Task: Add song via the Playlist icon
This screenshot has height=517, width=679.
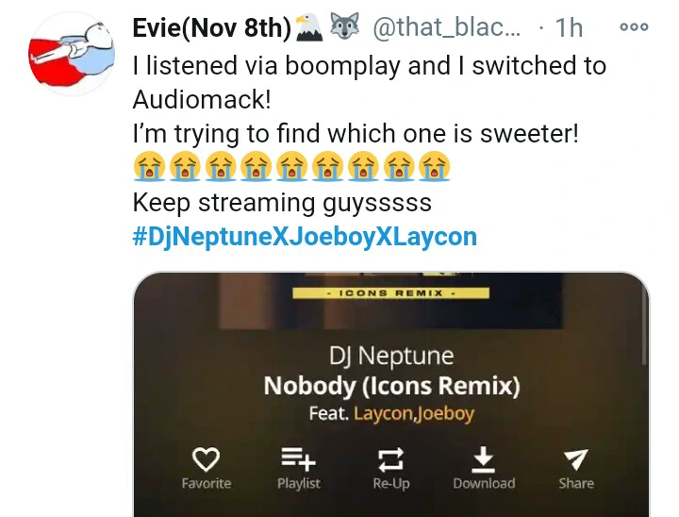Action: 298,459
